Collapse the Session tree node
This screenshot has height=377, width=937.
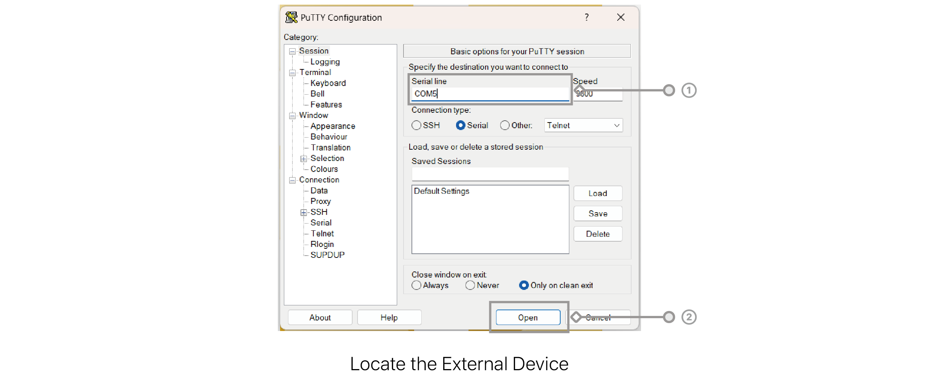pos(292,51)
